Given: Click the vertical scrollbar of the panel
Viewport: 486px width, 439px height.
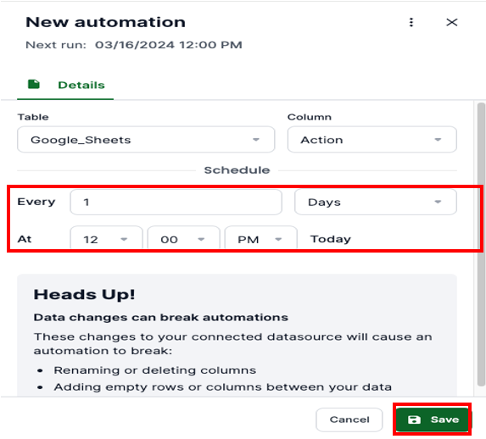Looking at the screenshot, I should pos(481,245).
